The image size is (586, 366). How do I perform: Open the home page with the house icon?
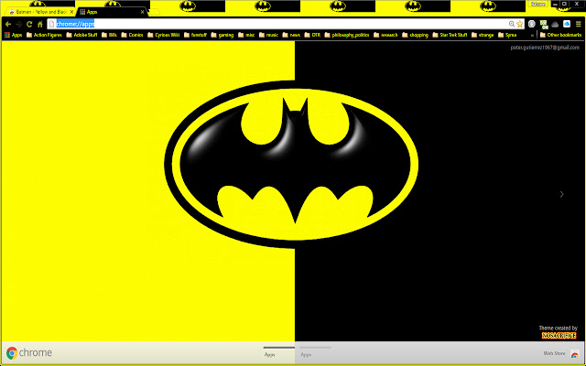tap(40, 25)
